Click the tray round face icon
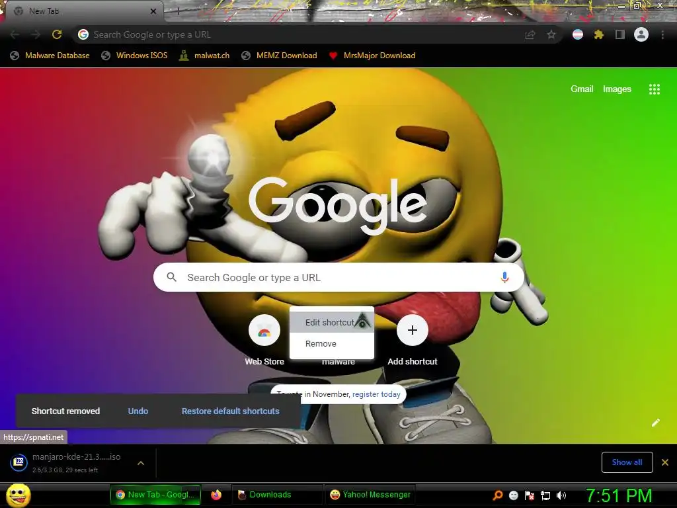The height and width of the screenshot is (508, 677). [x=514, y=495]
